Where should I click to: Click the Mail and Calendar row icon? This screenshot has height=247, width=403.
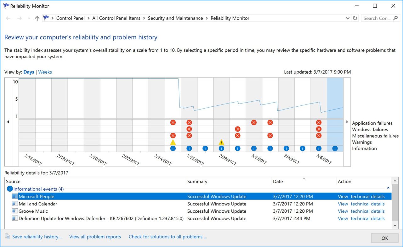pos(15,204)
